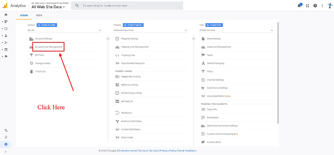The width and height of the screenshot is (334, 155).
Task: Open Acquisition icon in sidebar
Action: 6,43
